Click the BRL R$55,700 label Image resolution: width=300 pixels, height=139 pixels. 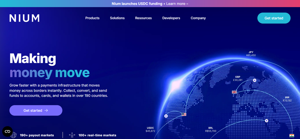click(211, 129)
